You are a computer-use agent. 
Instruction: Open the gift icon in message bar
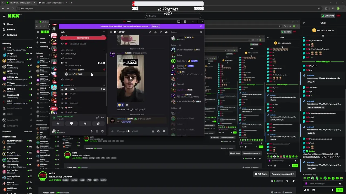[153, 131]
